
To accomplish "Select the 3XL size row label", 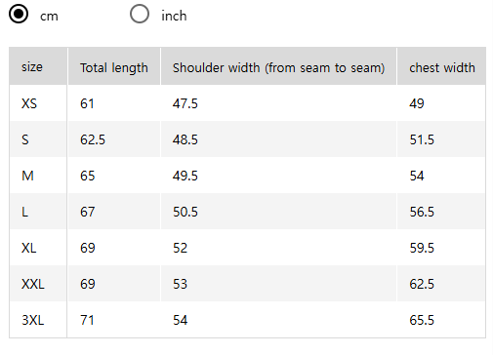I will 33,320.
